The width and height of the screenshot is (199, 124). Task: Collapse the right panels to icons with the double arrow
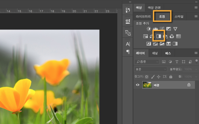pyautogui.click(x=196, y=2)
